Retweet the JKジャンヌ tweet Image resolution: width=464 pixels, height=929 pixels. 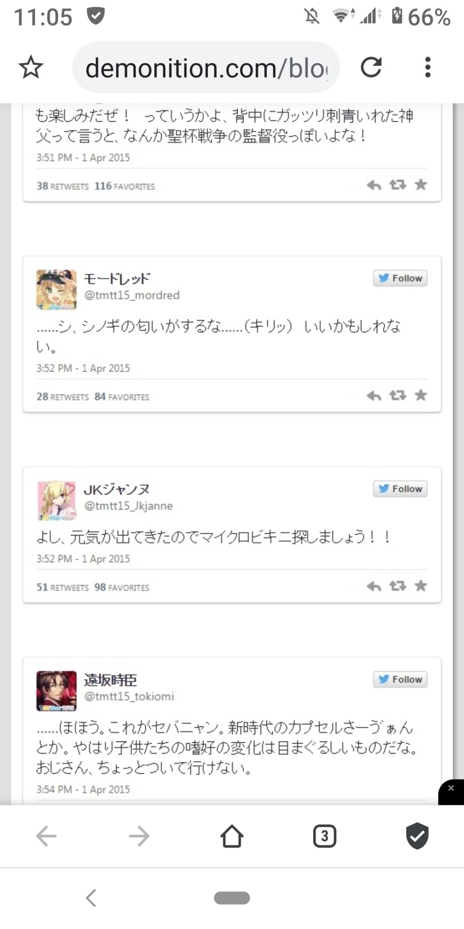tap(398, 586)
